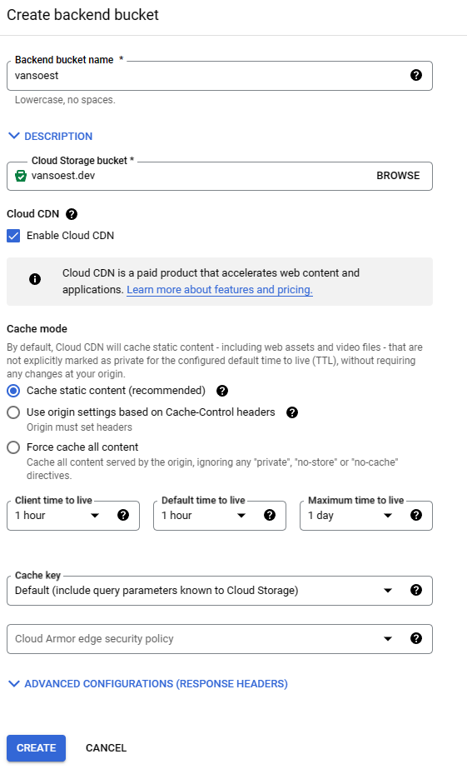Viewport: 467px width, 769px height.
Task: Click 'Create backend bucket' title
Action: coord(82,15)
